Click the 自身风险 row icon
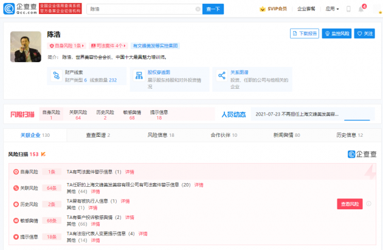This screenshot has height=250, width=383. (x=16, y=172)
